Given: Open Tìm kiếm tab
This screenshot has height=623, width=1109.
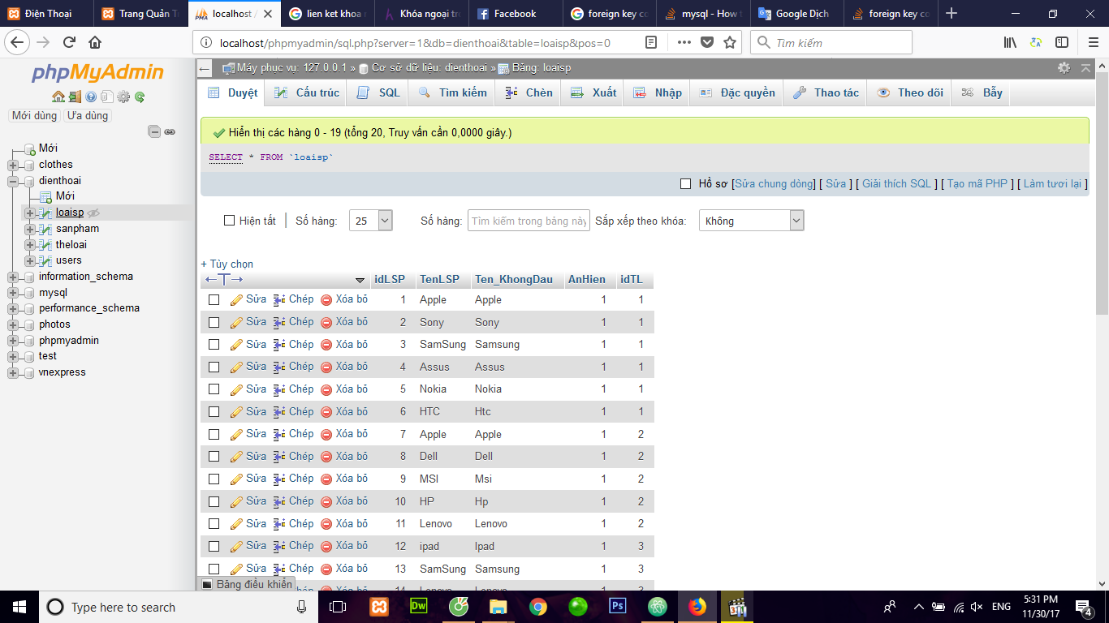Looking at the screenshot, I should (x=452, y=92).
